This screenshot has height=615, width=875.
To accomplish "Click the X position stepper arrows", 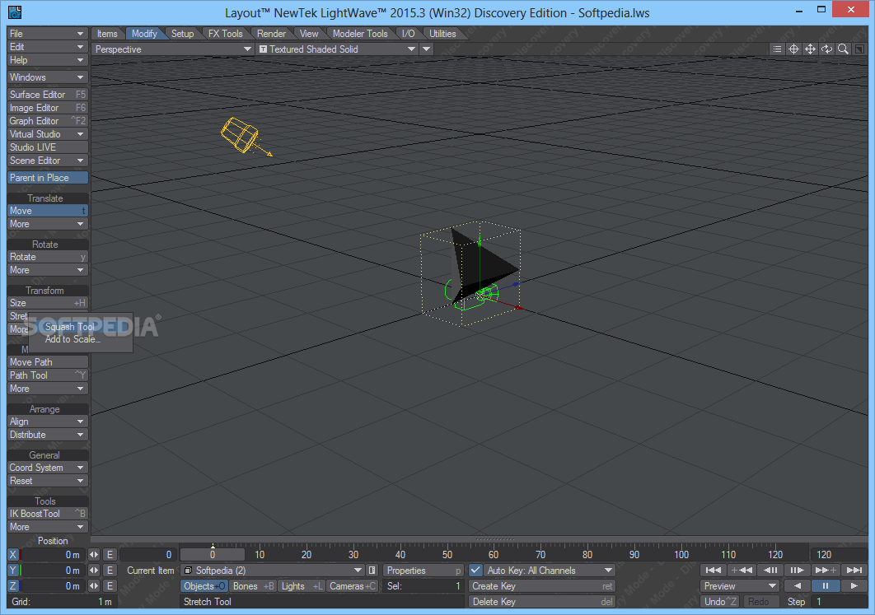I will pyautogui.click(x=94, y=555).
